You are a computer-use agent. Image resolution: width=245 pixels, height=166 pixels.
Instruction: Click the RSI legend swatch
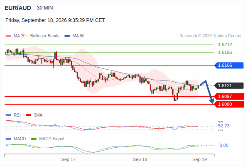click(8, 115)
